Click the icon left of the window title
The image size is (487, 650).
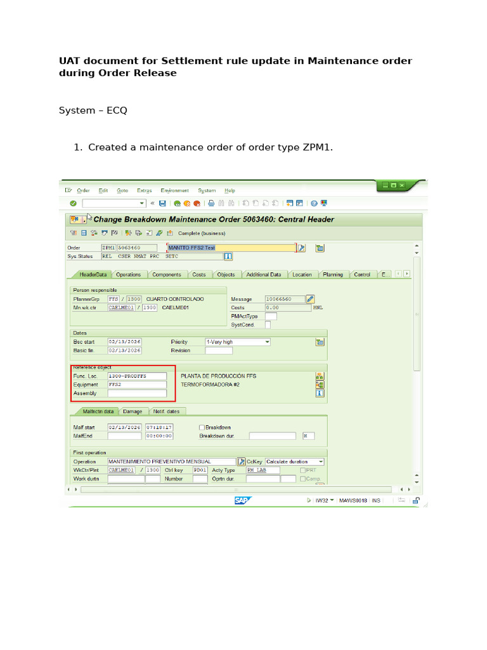(77, 219)
